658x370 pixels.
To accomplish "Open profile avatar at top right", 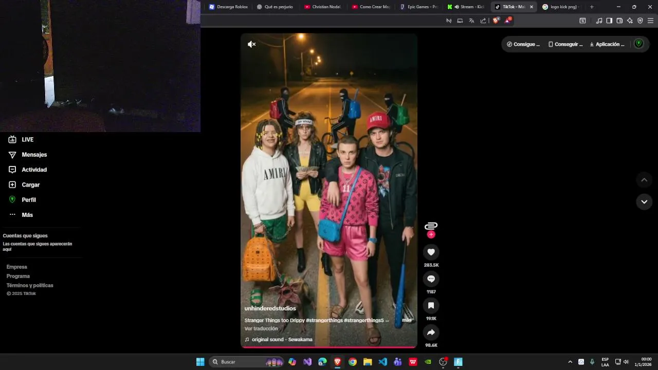I will point(639,44).
